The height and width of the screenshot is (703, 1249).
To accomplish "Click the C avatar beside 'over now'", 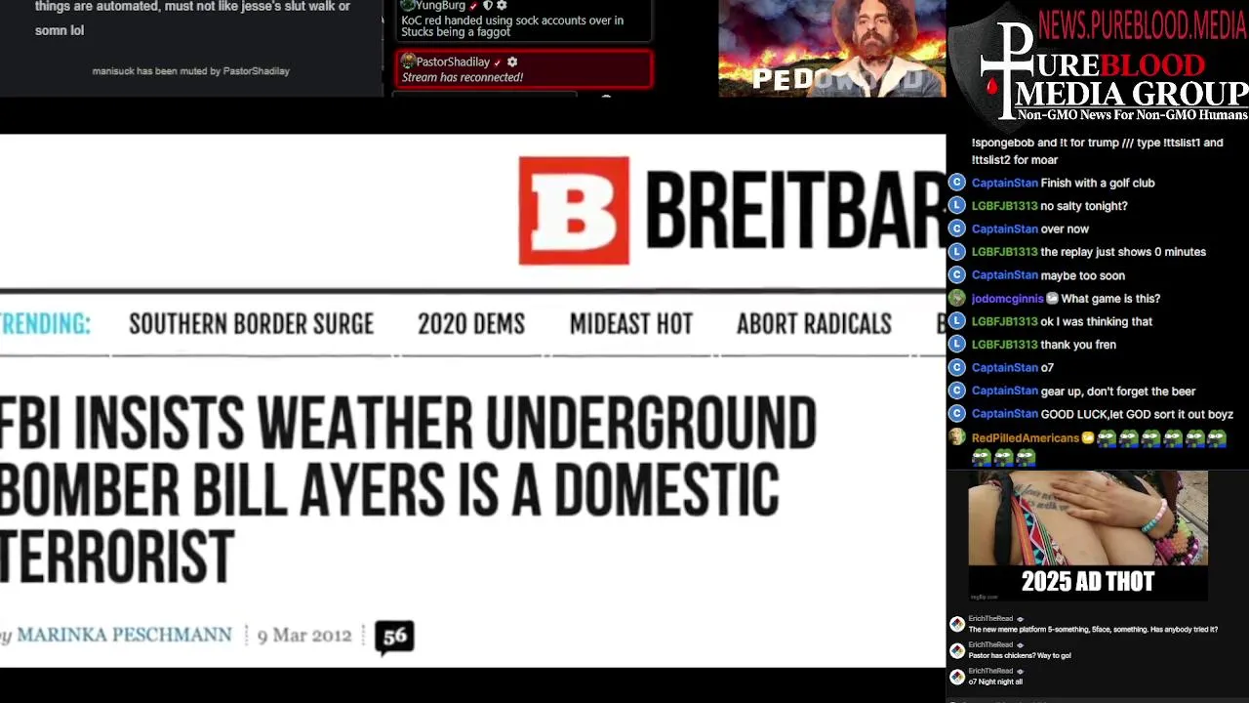I will point(956,228).
